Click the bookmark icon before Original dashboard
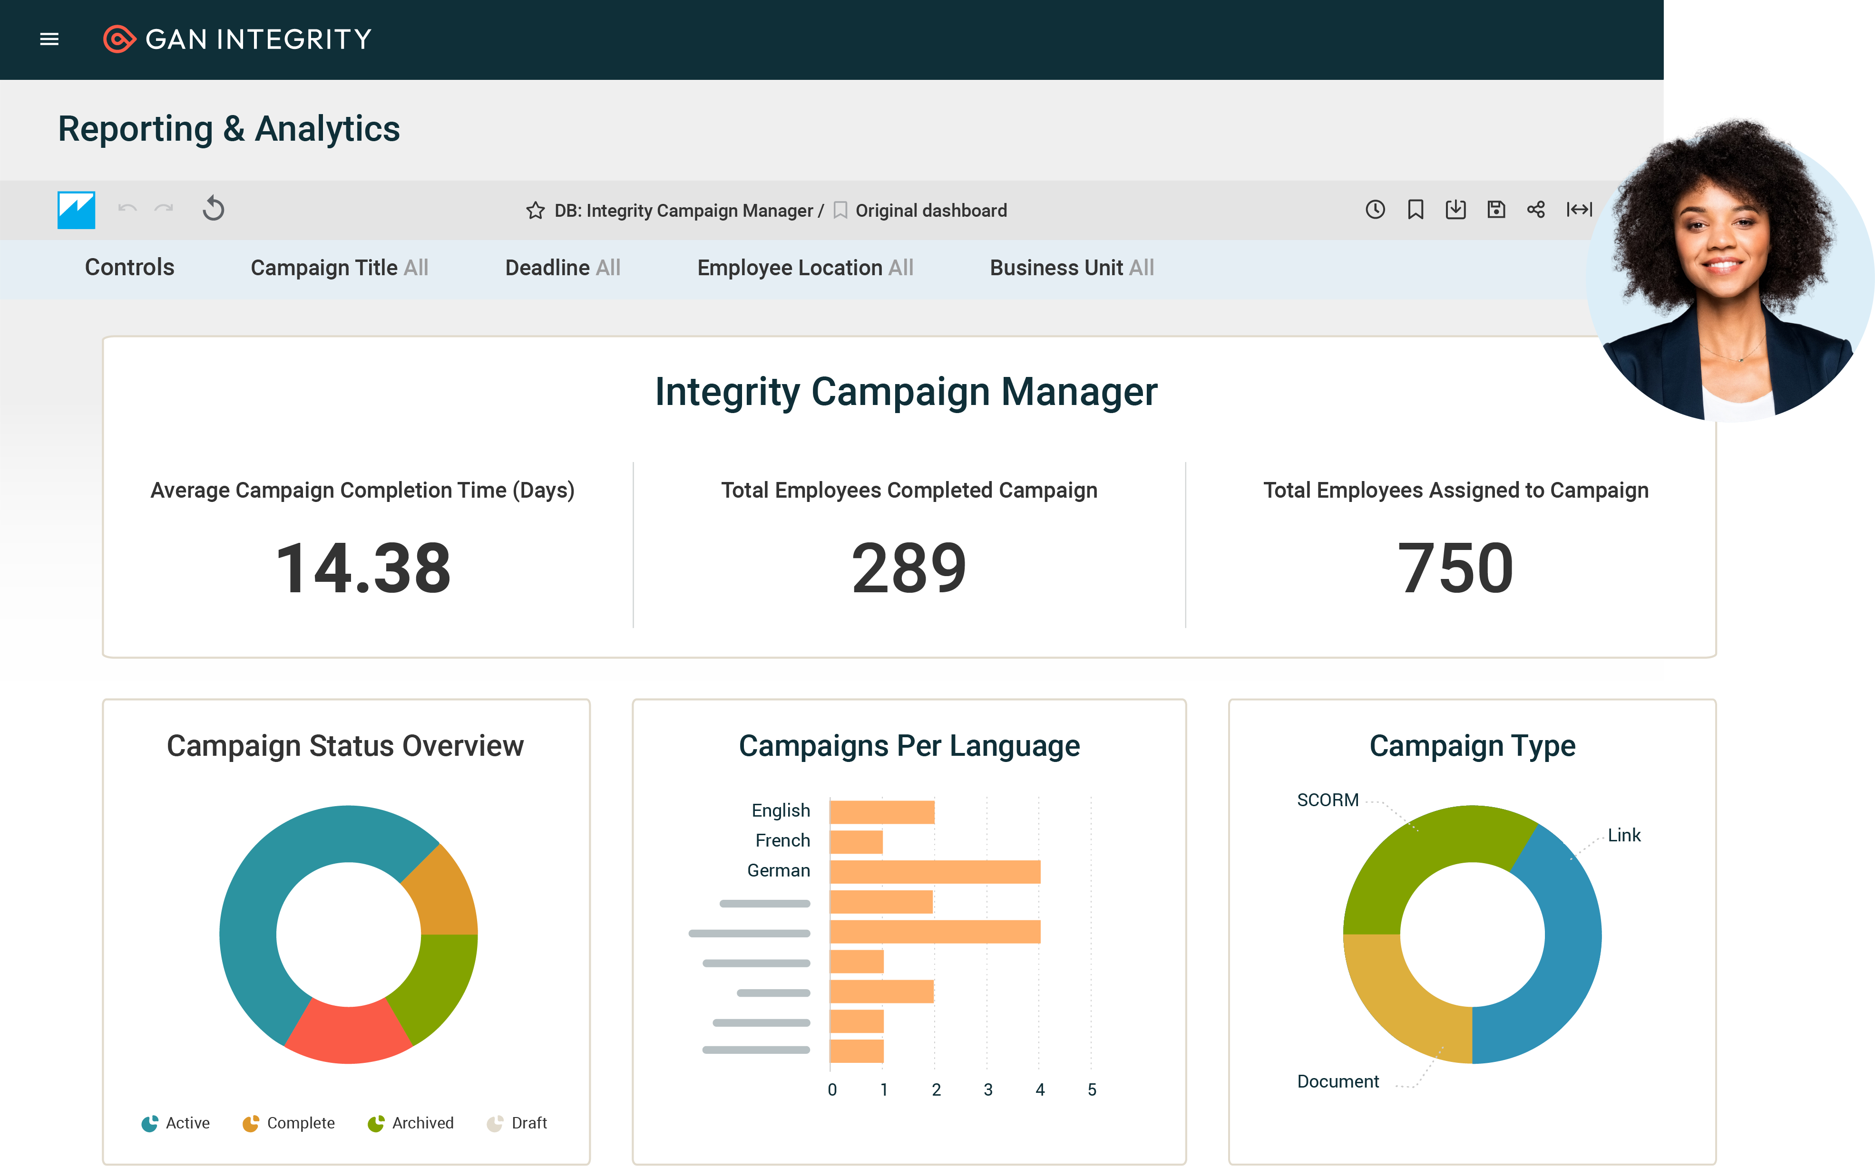 pyautogui.click(x=840, y=210)
